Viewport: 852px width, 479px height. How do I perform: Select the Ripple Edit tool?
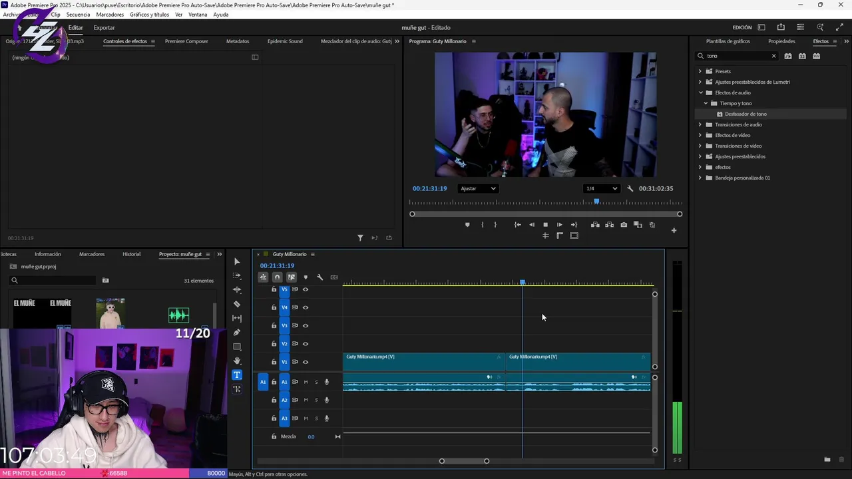coord(237,289)
